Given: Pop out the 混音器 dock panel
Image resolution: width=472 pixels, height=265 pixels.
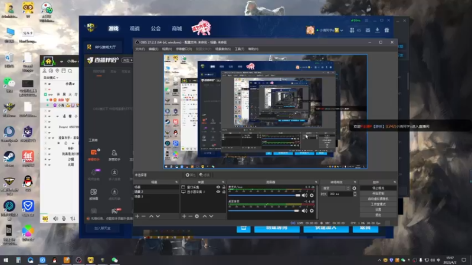Looking at the screenshot, I should (316, 182).
